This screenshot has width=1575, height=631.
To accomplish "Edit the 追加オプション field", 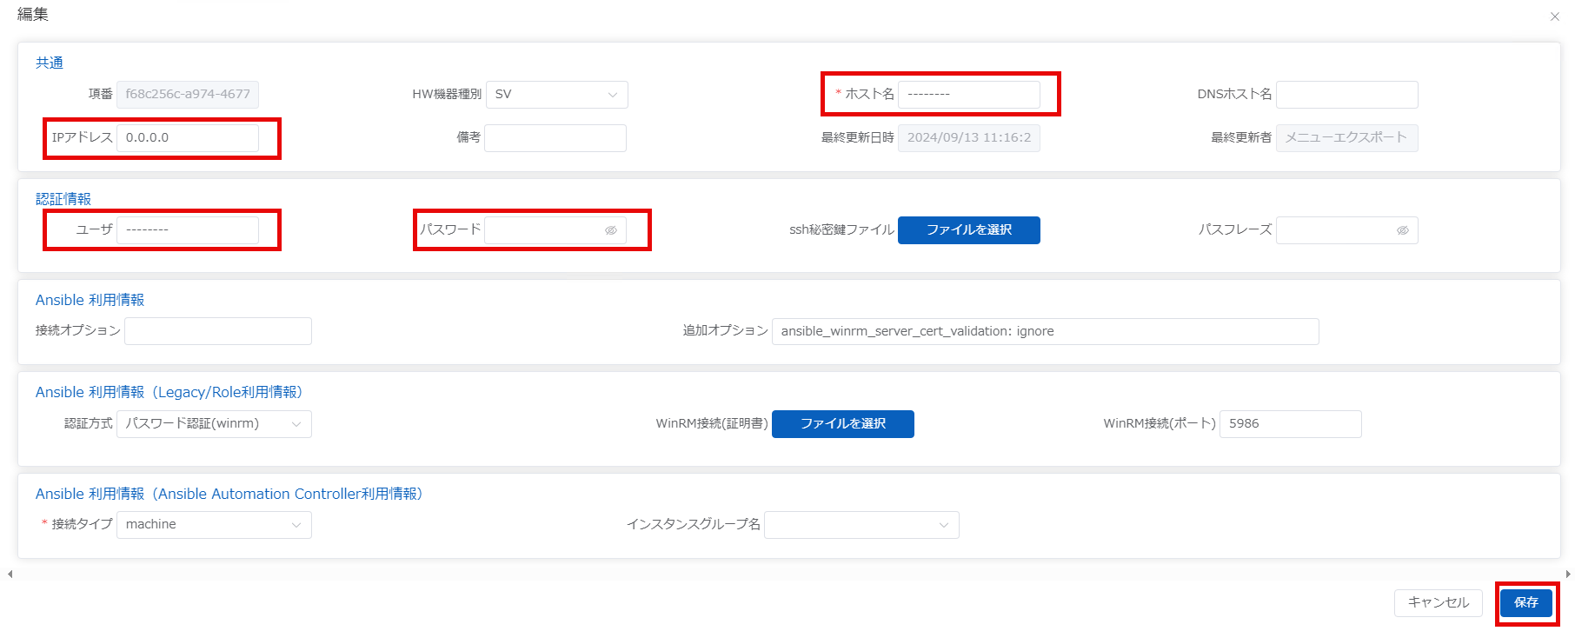I will [1045, 332].
